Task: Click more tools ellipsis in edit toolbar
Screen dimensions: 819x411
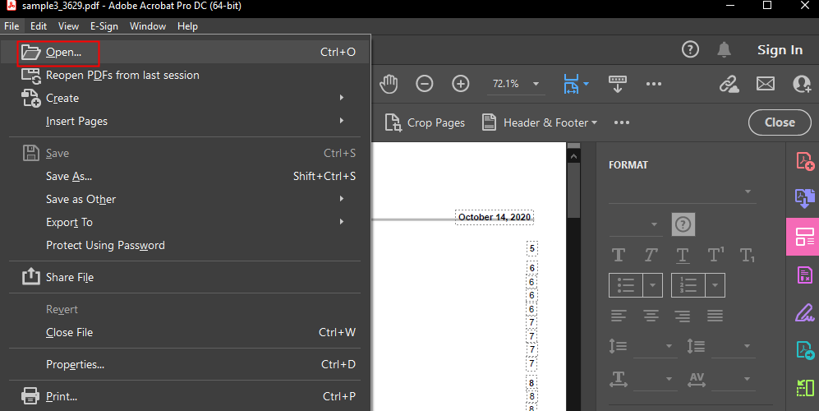Action: [x=622, y=122]
